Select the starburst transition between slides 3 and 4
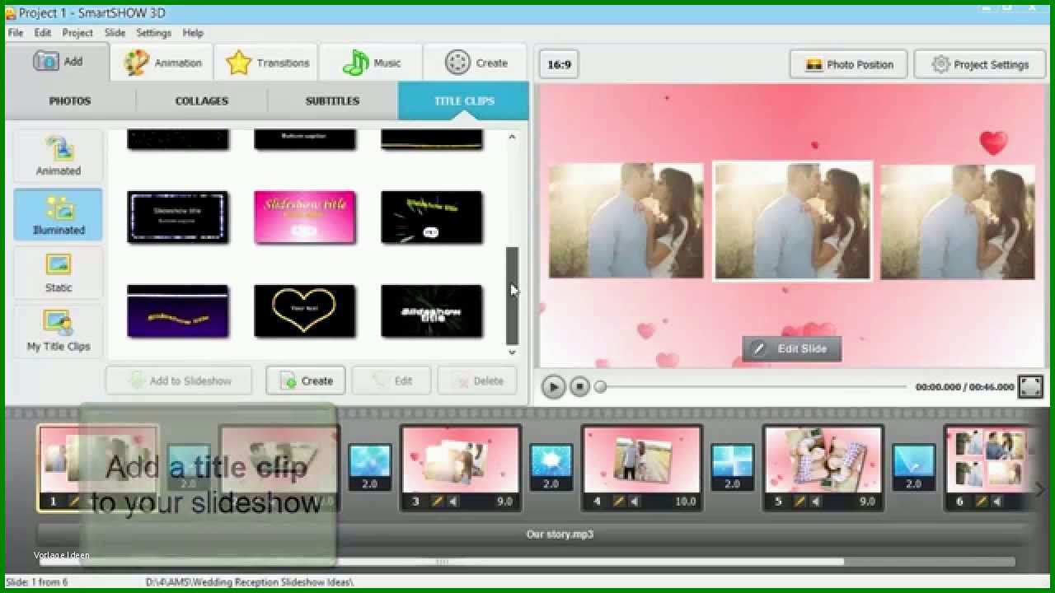 pos(551,468)
